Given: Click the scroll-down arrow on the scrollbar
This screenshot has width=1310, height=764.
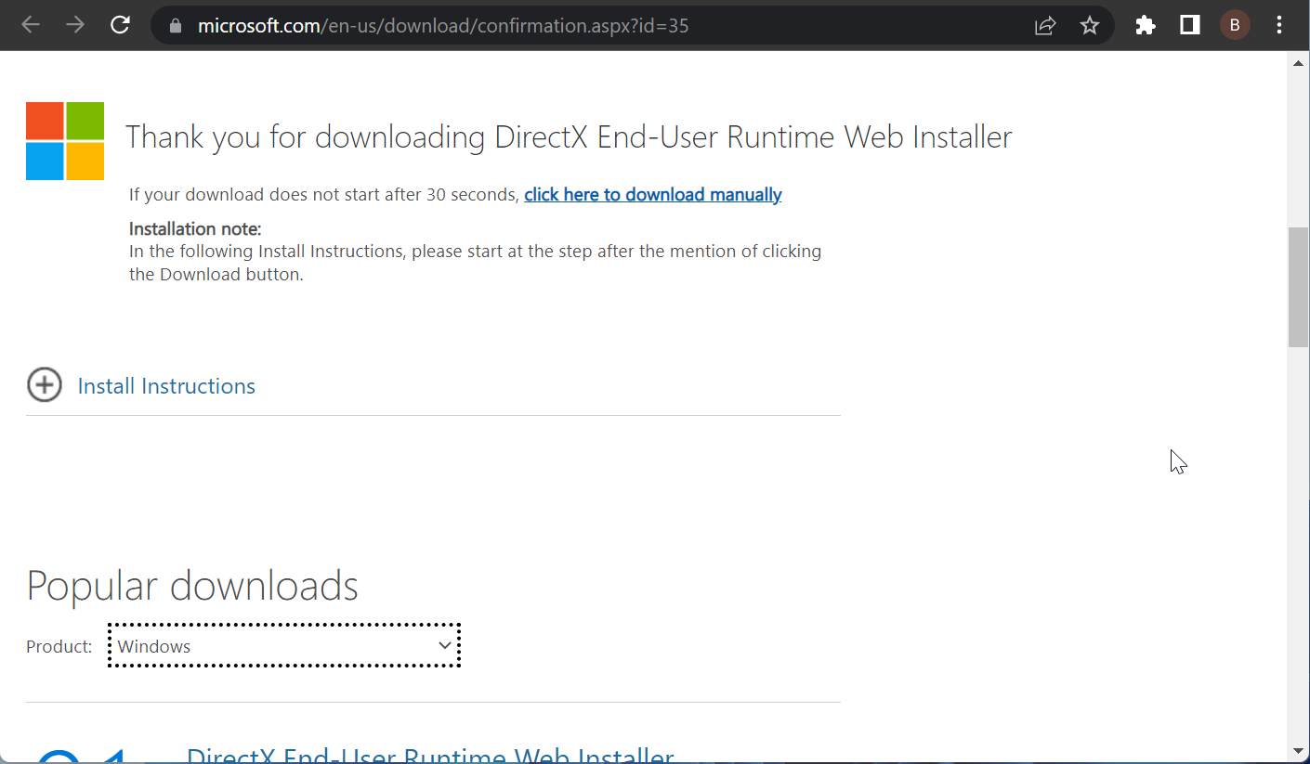Looking at the screenshot, I should [1297, 750].
